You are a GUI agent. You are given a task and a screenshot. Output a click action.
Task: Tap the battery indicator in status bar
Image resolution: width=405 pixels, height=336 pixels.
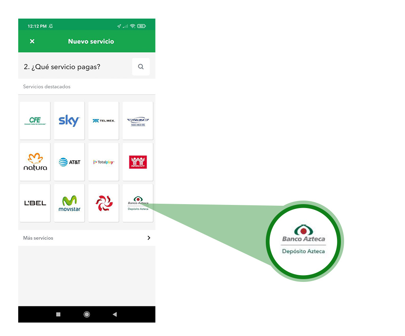[142, 26]
